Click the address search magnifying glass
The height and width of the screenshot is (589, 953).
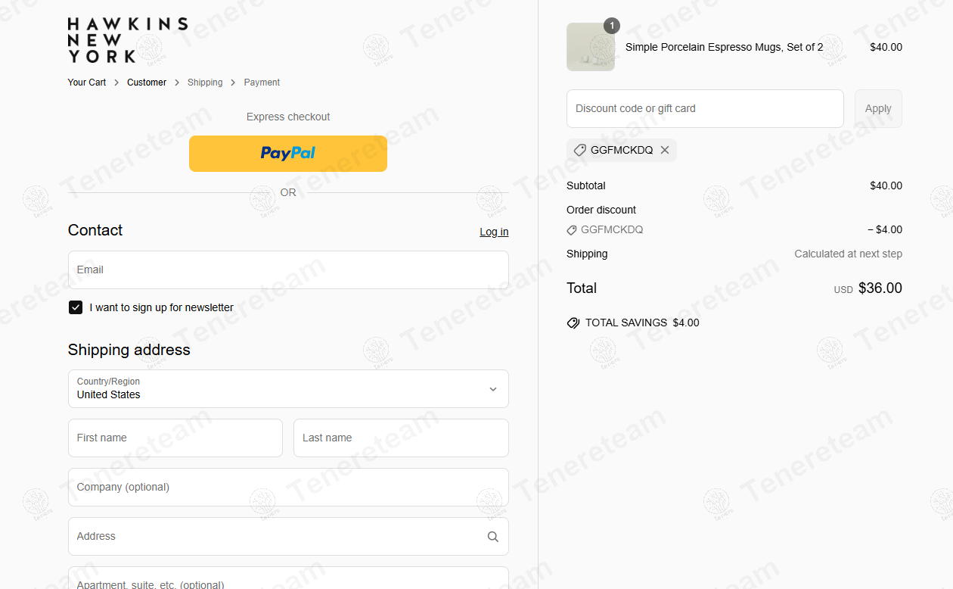coord(492,536)
